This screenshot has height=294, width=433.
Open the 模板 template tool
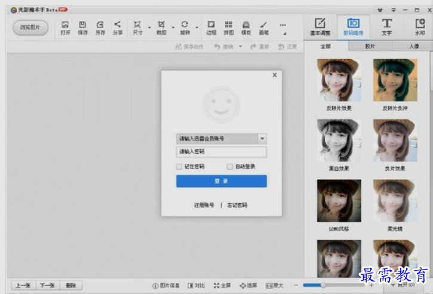[x=246, y=28]
